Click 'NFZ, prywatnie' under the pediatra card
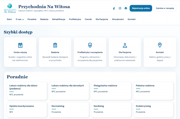The height and width of the screenshot is (119, 180). pyautogui.click(x=16, y=95)
